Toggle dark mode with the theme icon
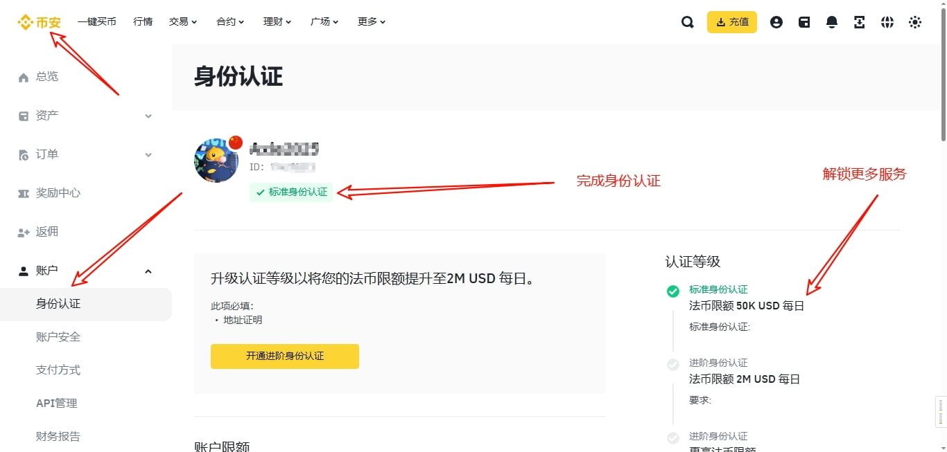The width and height of the screenshot is (947, 452). [x=915, y=21]
